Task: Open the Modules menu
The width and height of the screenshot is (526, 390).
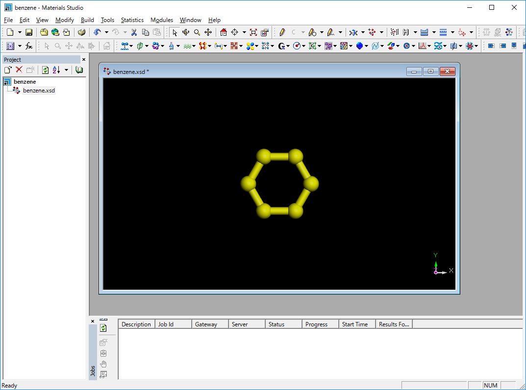Action: coord(161,20)
